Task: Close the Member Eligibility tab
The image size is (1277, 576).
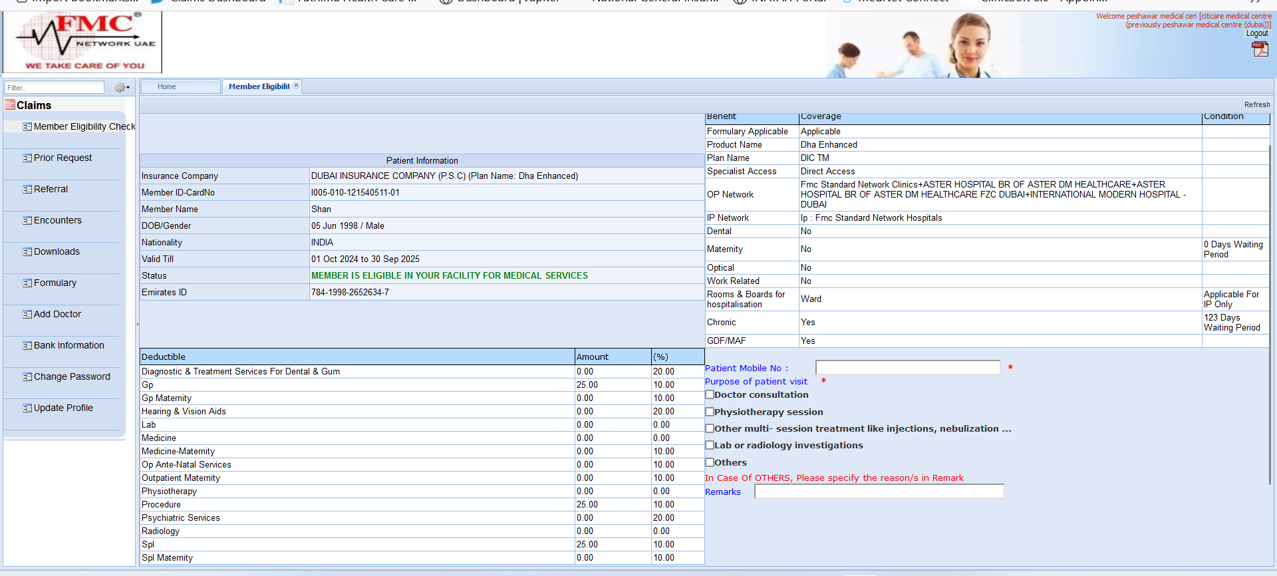Action: (x=297, y=85)
